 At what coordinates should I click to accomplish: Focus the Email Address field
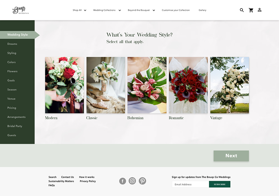pos(190,184)
